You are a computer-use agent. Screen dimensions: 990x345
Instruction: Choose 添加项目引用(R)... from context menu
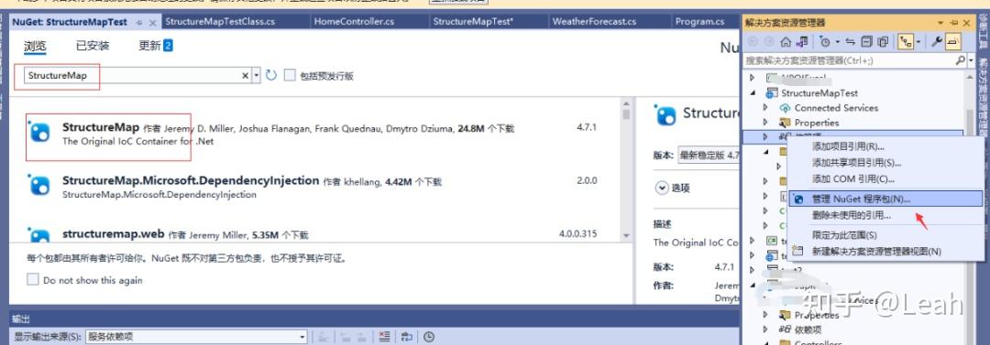(x=886, y=146)
